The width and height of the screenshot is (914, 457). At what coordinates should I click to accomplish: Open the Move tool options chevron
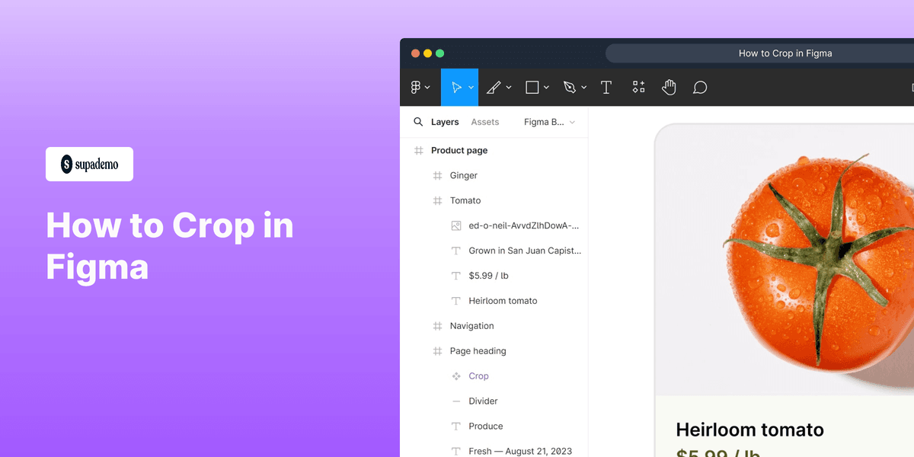pyautogui.click(x=470, y=87)
